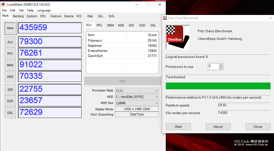Image resolution: width=274 pixels, height=151 pixels.
Task: Click the Score column header
Action: [x=142, y=35]
